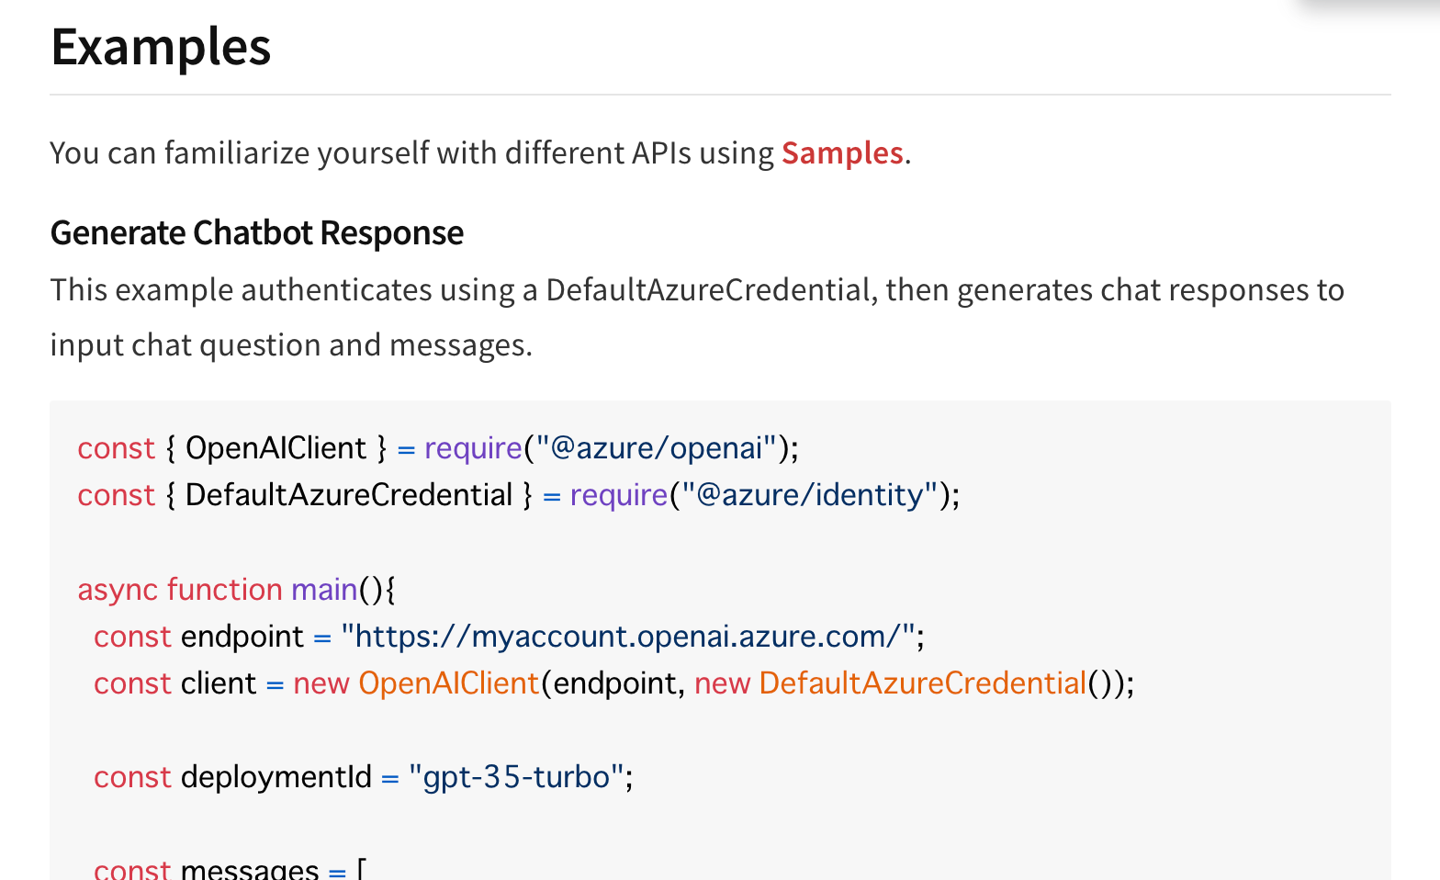
Task: Click the endpoint variable declaration name
Action: (x=242, y=637)
